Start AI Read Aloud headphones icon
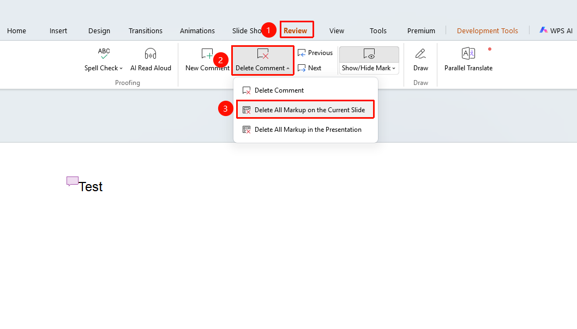 click(x=151, y=54)
